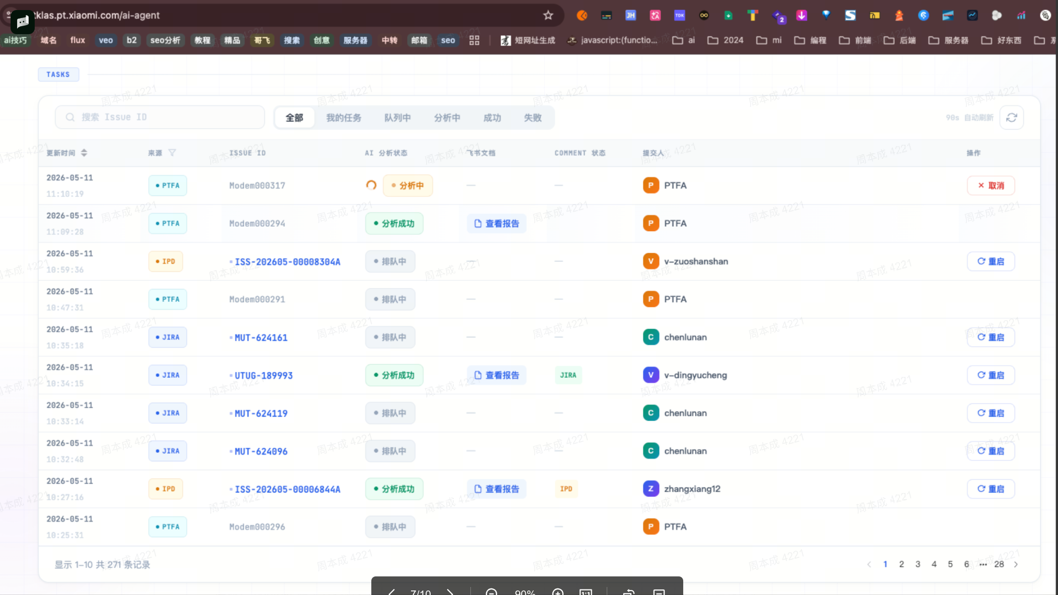Open the 后端 bookmarks folder

(900, 40)
